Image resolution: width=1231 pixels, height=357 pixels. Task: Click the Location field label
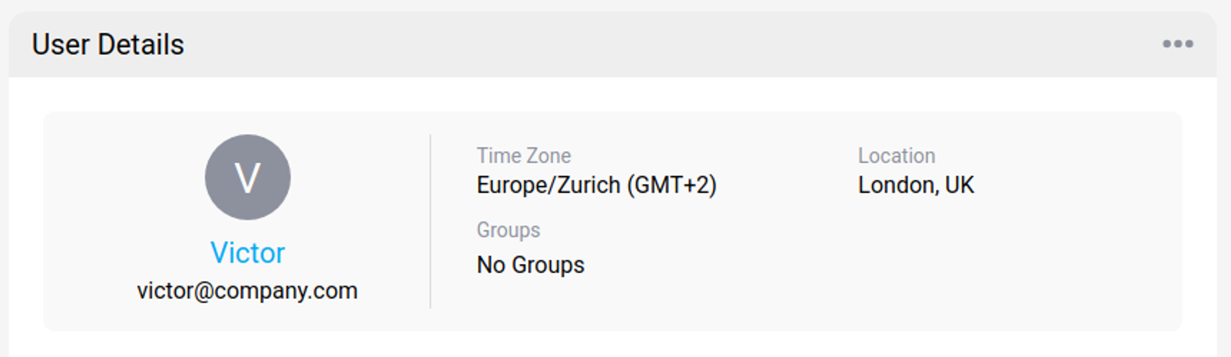[x=897, y=156]
